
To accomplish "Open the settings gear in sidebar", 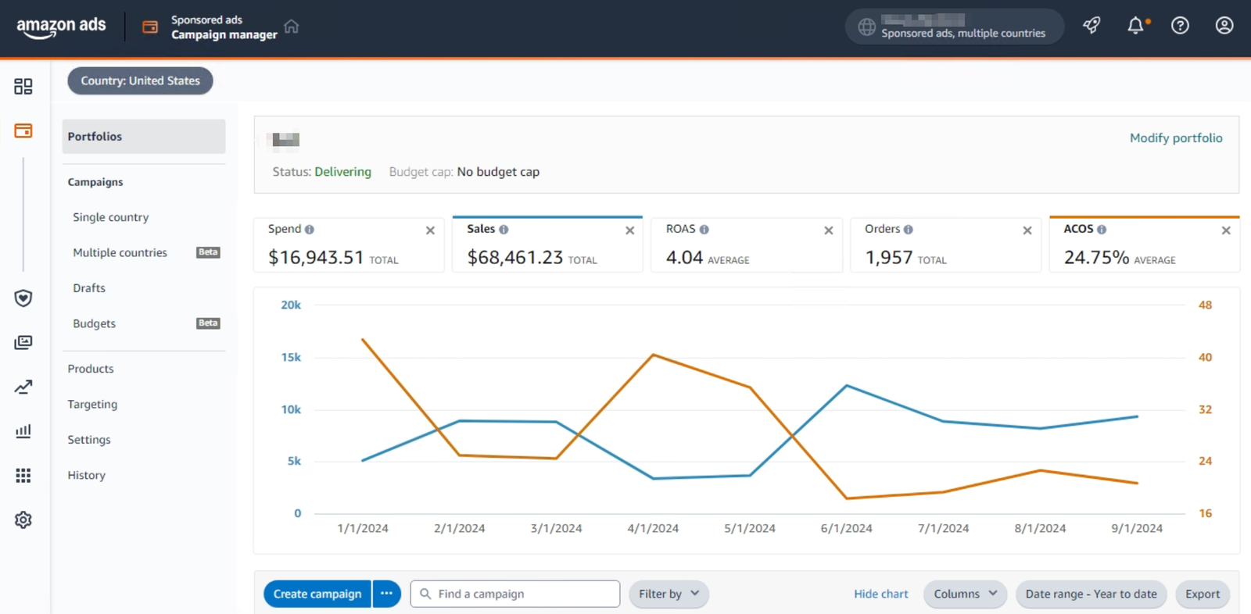I will tap(23, 519).
